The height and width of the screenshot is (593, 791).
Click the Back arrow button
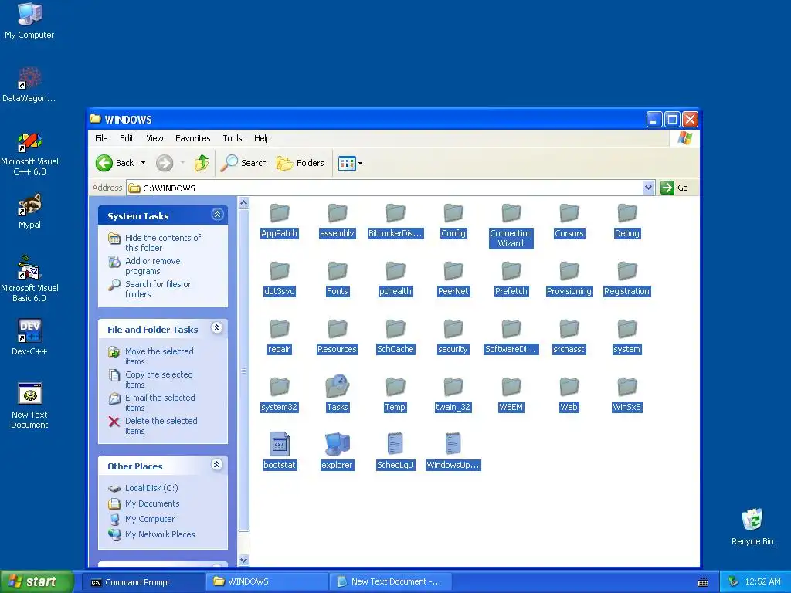[114, 163]
